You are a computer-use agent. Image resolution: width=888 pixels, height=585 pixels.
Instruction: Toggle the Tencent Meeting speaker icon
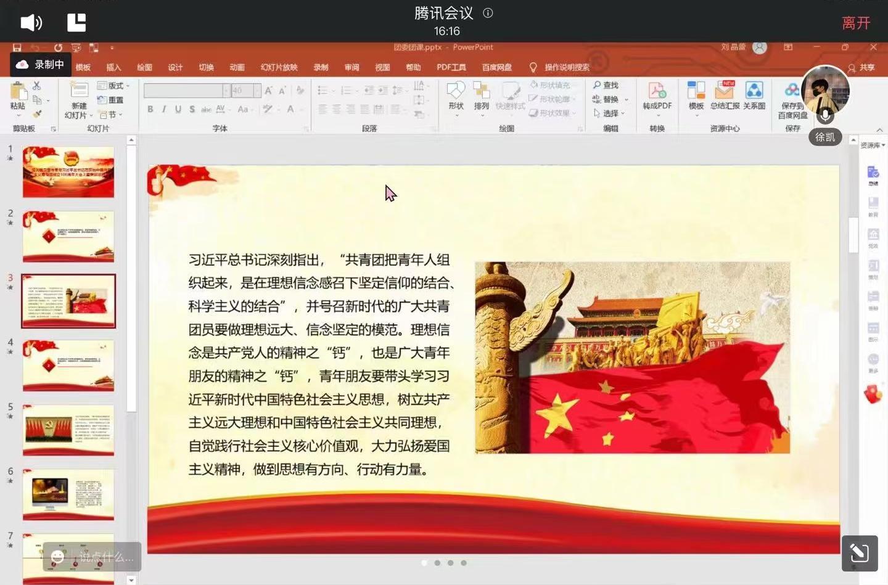pyautogui.click(x=31, y=23)
